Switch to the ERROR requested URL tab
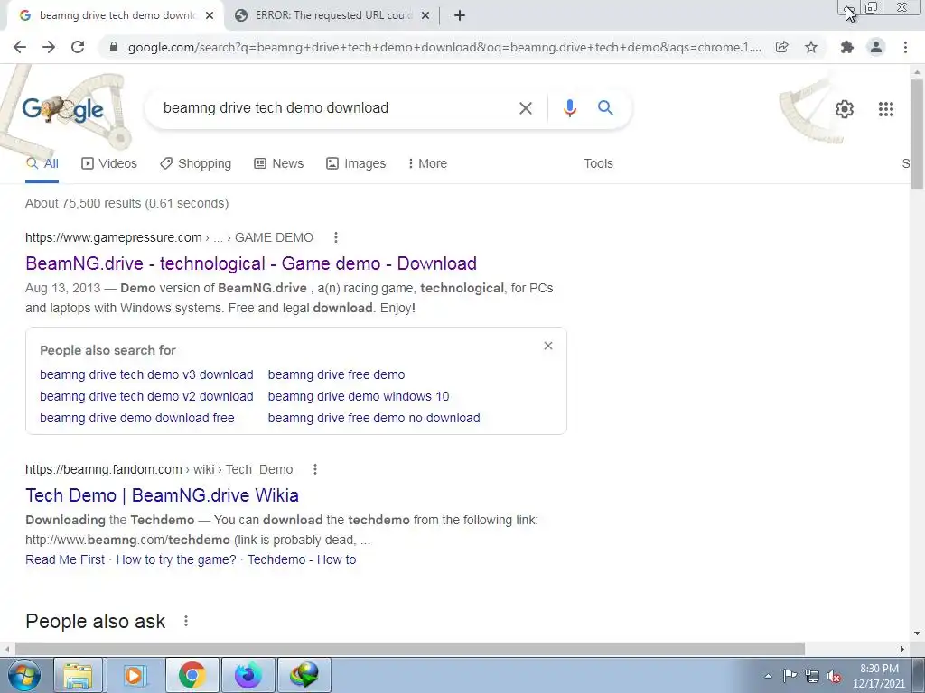 pyautogui.click(x=332, y=15)
